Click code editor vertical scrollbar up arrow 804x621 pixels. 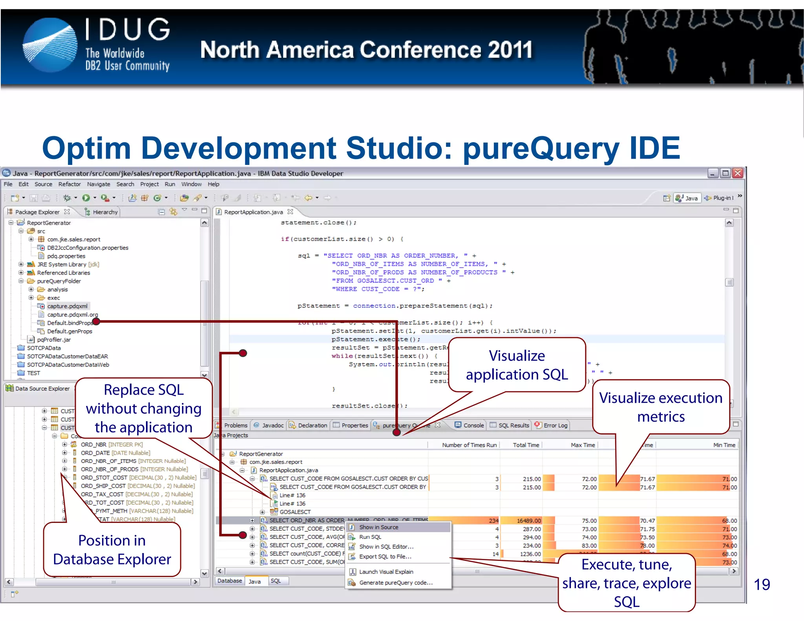(x=729, y=223)
